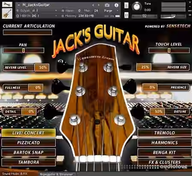This screenshot has height=176, width=192.
Task: Select the TAMBORA articulation
Action: pyautogui.click(x=29, y=162)
